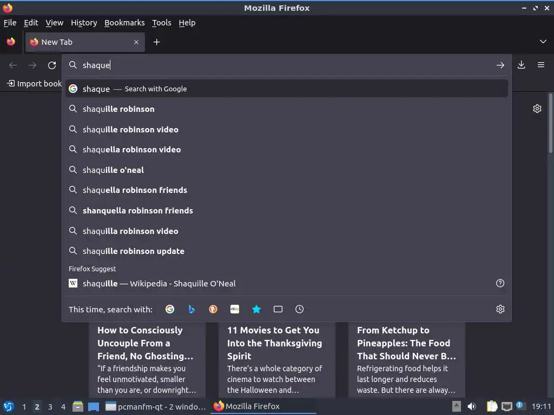The image size is (554, 415).
Task: Close the New Tab tab
Action: (136, 42)
